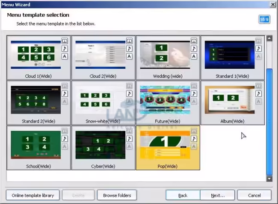Click the music note icon on Cloud 2(Wide)
The height and width of the screenshot is (204, 278).
pos(129,49)
